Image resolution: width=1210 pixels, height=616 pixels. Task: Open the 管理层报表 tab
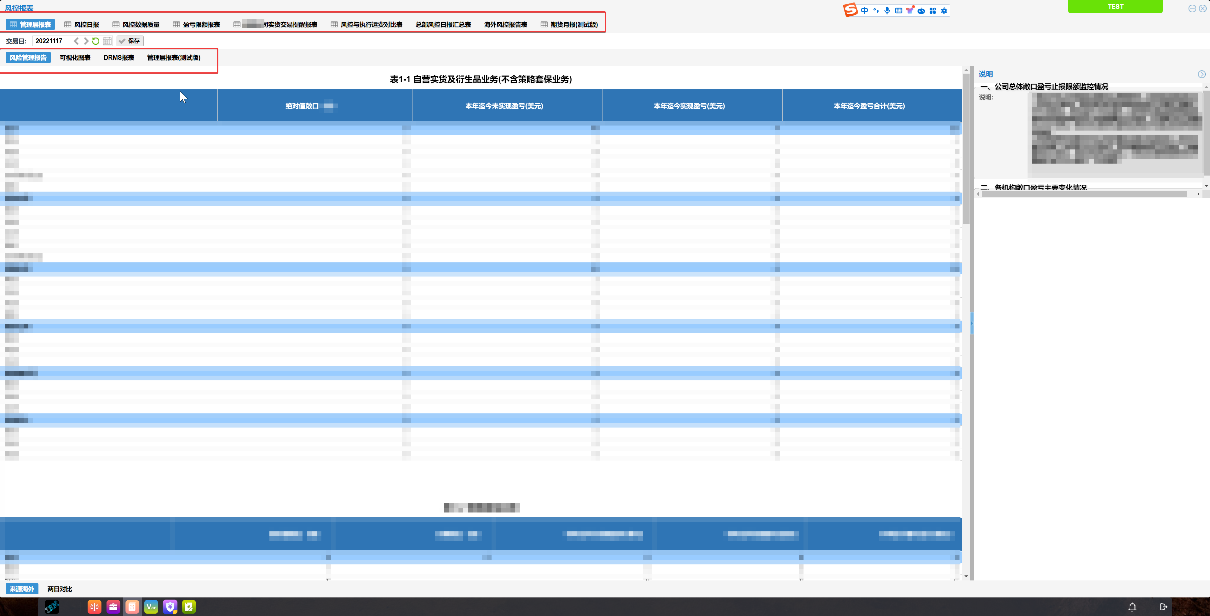coord(31,25)
